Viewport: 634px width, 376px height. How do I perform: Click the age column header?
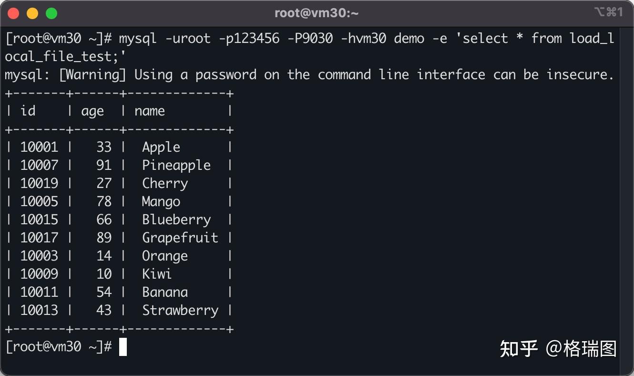(92, 111)
